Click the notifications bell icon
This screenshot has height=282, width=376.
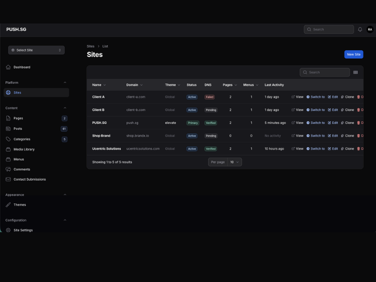(x=360, y=29)
